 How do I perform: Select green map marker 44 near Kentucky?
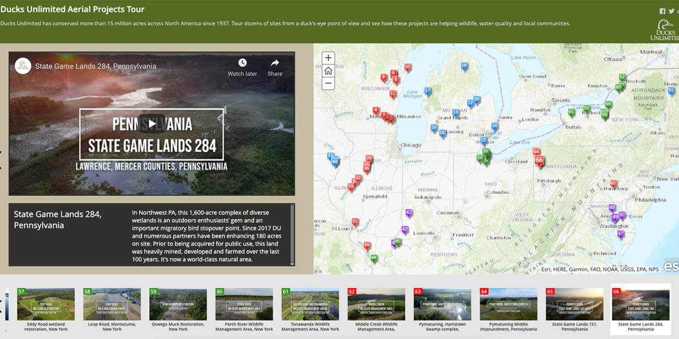tap(373, 259)
